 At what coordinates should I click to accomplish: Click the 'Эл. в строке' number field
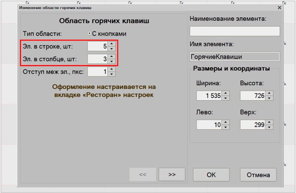98,46
